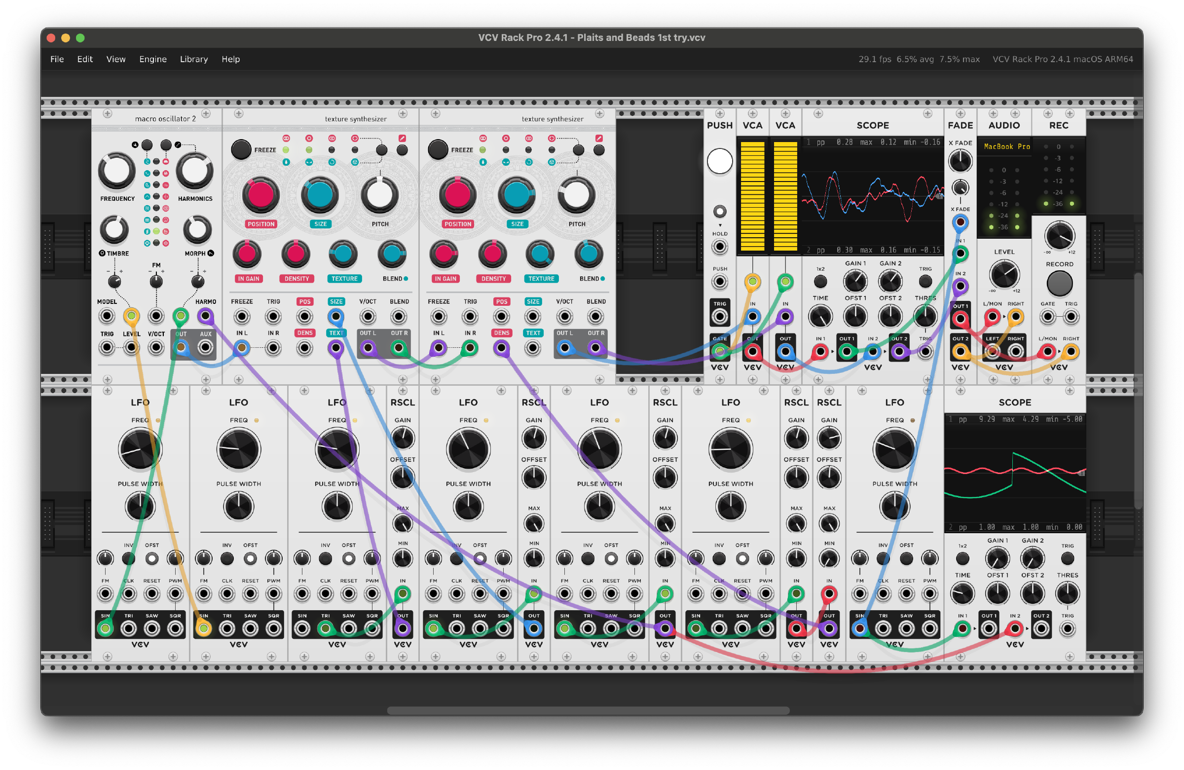
Task: Click the TRIG input jack on top SCOPE
Action: tap(925, 352)
